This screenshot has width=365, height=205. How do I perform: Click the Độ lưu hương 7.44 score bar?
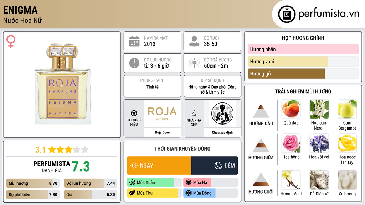pos(91,183)
